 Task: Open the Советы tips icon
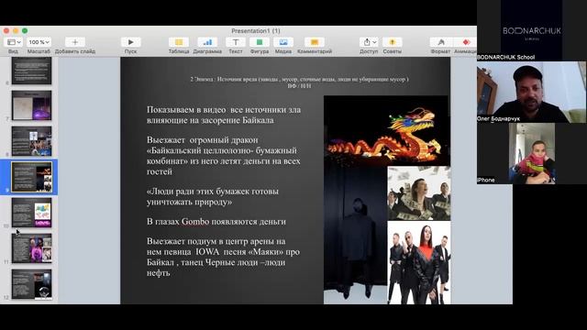[392, 42]
